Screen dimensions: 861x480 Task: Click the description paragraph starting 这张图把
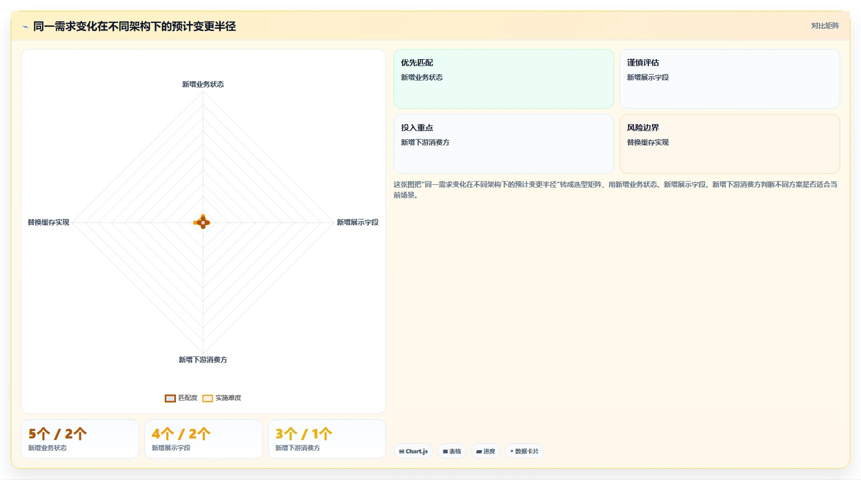click(x=616, y=190)
